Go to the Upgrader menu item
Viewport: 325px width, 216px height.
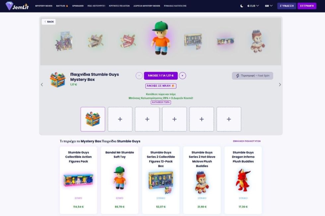point(78,6)
